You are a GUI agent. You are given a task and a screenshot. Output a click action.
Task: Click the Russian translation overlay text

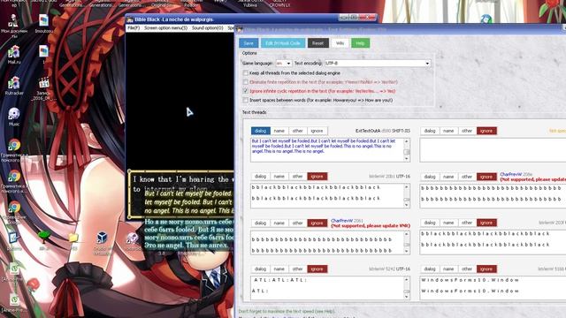[x=189, y=233]
